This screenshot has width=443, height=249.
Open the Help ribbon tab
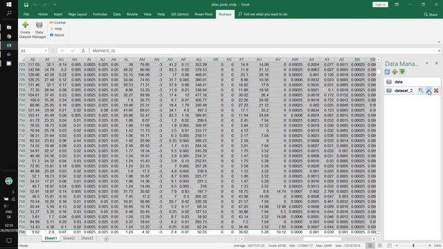click(161, 14)
